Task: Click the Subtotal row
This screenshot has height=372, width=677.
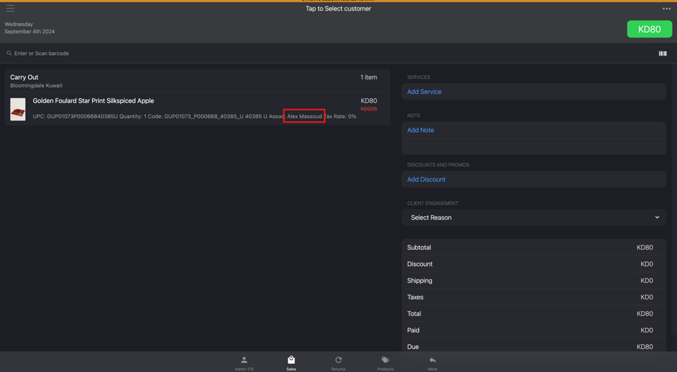Action: coord(534,247)
